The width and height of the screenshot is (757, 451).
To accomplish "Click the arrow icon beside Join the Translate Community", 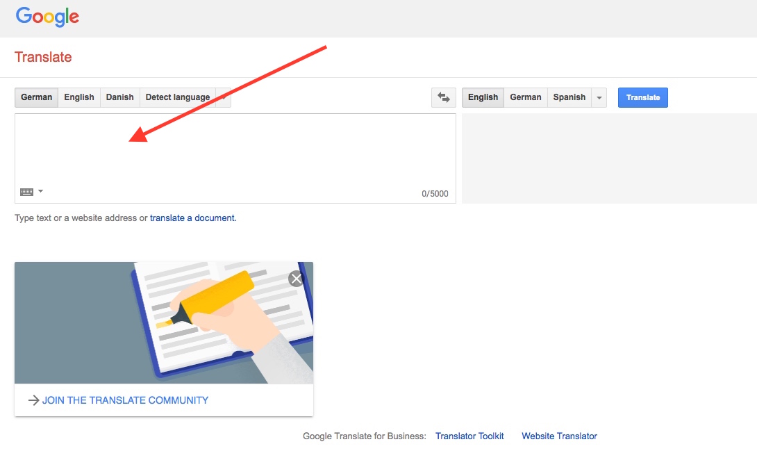I will pos(33,400).
